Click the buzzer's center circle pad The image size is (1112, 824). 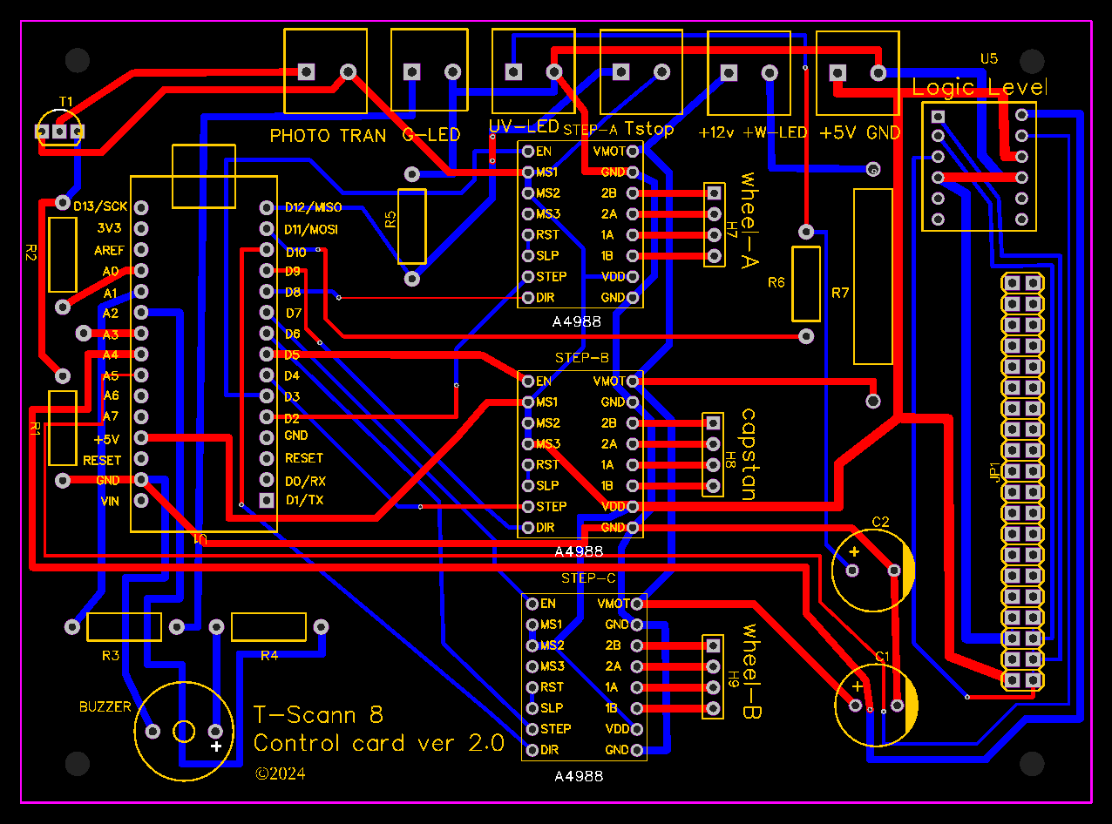(x=184, y=731)
